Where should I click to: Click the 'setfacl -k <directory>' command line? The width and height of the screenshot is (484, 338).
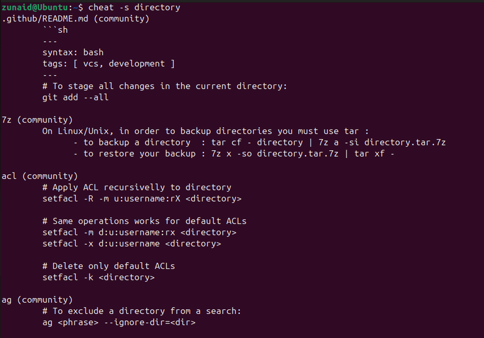coord(98,277)
